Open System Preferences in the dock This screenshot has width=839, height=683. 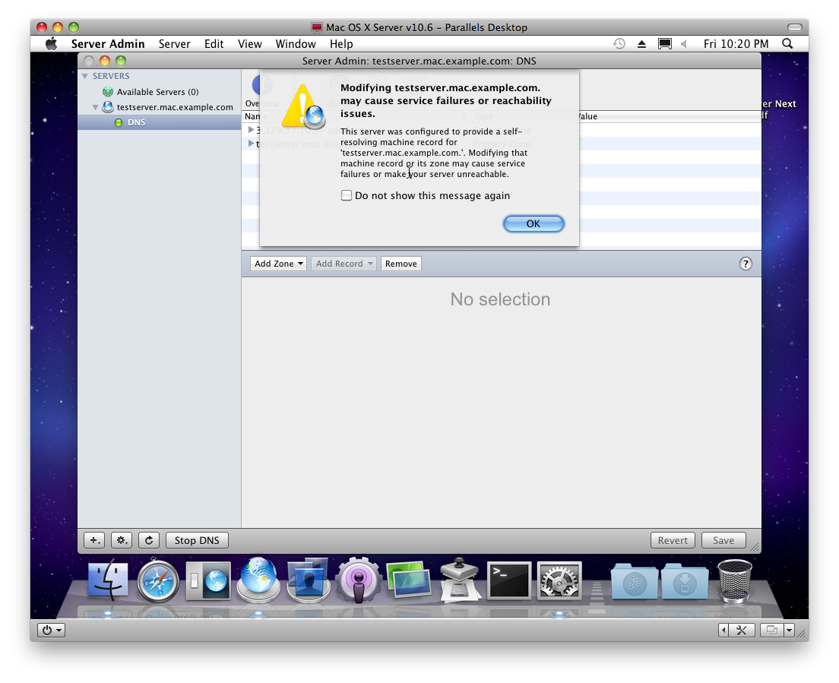pyautogui.click(x=559, y=582)
